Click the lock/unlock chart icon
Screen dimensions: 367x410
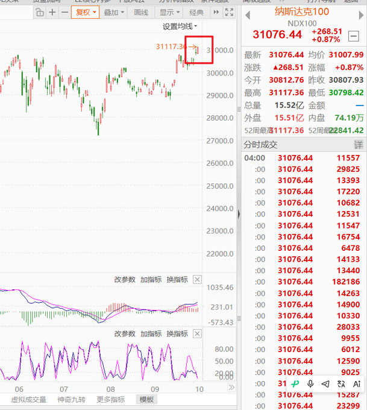click(x=40, y=12)
